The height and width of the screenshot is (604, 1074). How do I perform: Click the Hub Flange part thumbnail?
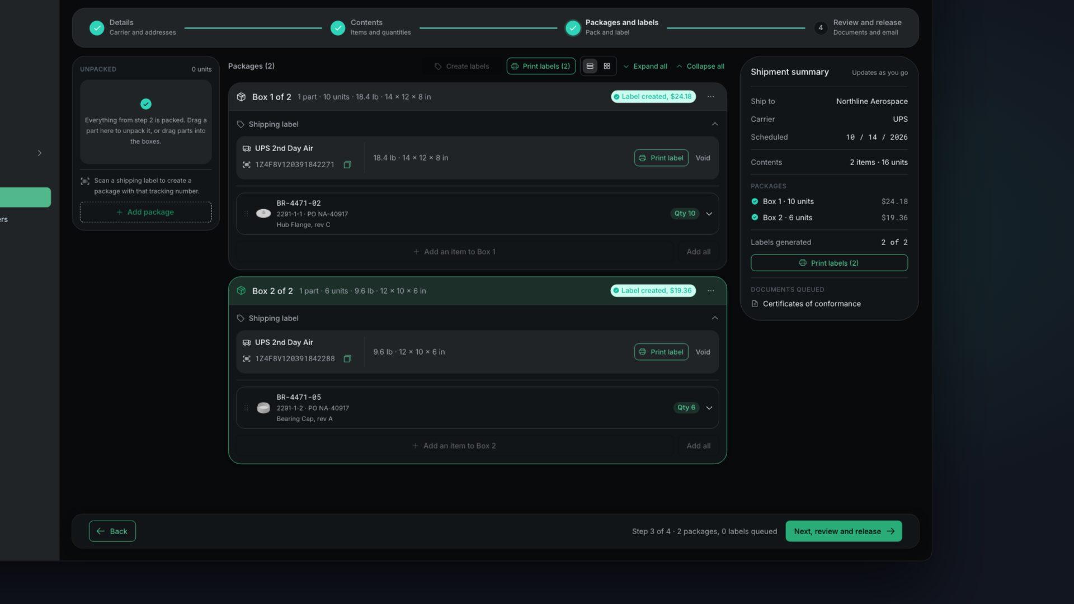(263, 213)
